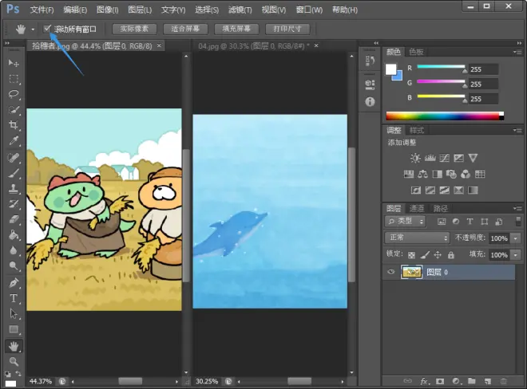Screen dimensions: 527x389
Task: Select the Horizontal Type tool
Action: (14, 298)
